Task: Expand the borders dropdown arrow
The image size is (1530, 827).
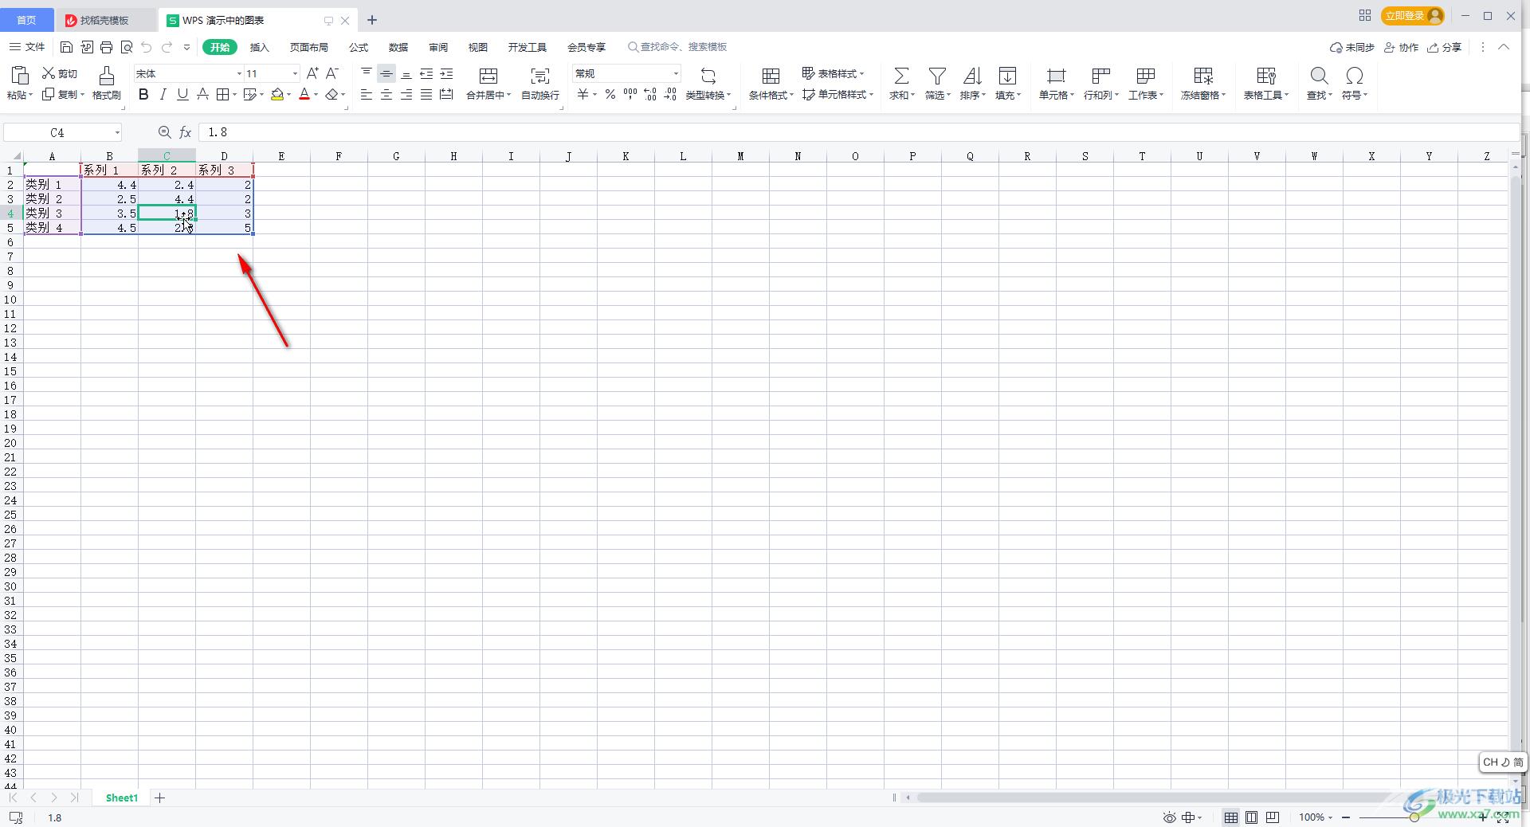Action: point(233,95)
